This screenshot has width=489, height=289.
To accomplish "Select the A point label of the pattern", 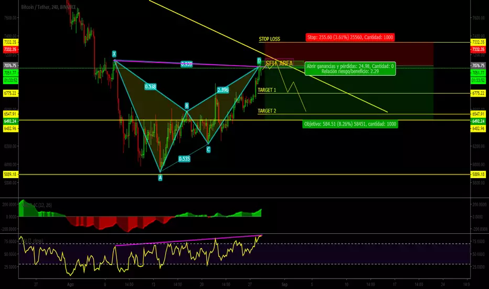I will [160, 178].
